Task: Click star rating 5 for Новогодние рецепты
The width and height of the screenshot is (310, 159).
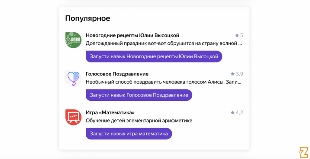Action: (239, 35)
